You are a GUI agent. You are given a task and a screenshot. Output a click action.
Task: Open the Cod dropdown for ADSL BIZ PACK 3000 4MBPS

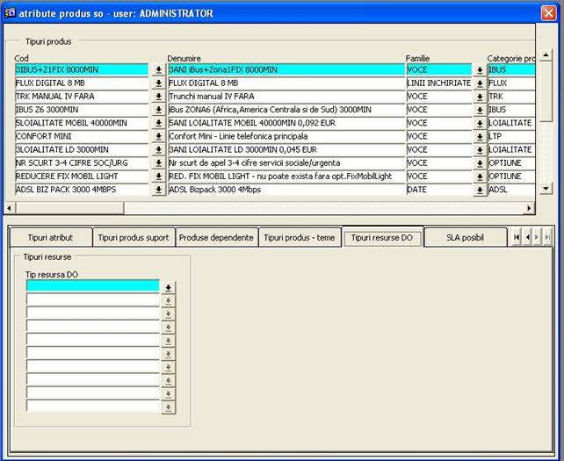158,190
